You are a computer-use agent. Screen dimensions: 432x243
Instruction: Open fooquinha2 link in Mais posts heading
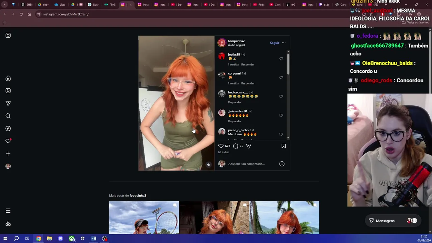click(138, 196)
